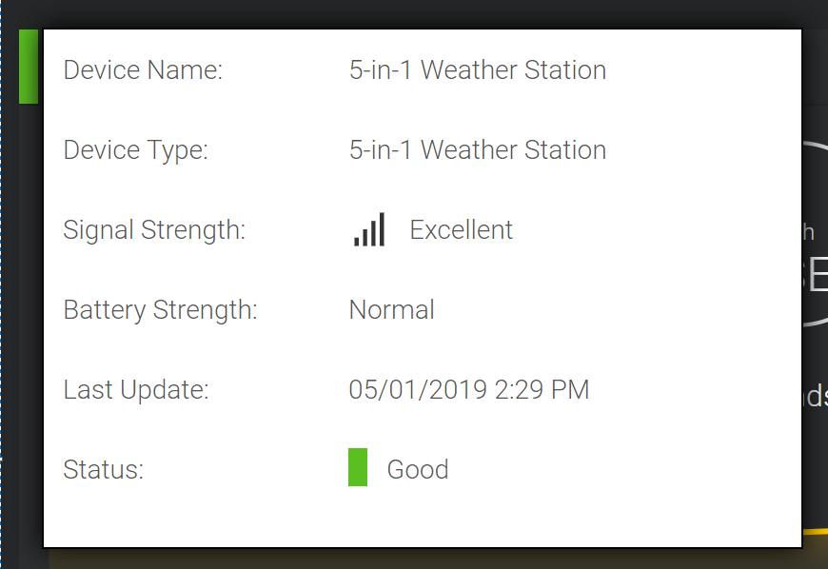Screen dimensions: 828x569
Task: Select the Device Name label
Action: (143, 70)
